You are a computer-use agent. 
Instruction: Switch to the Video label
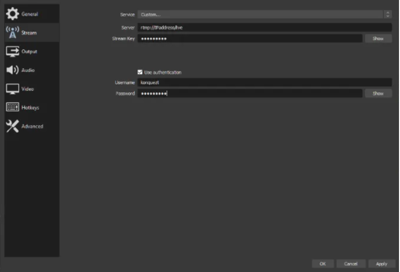tap(28, 89)
